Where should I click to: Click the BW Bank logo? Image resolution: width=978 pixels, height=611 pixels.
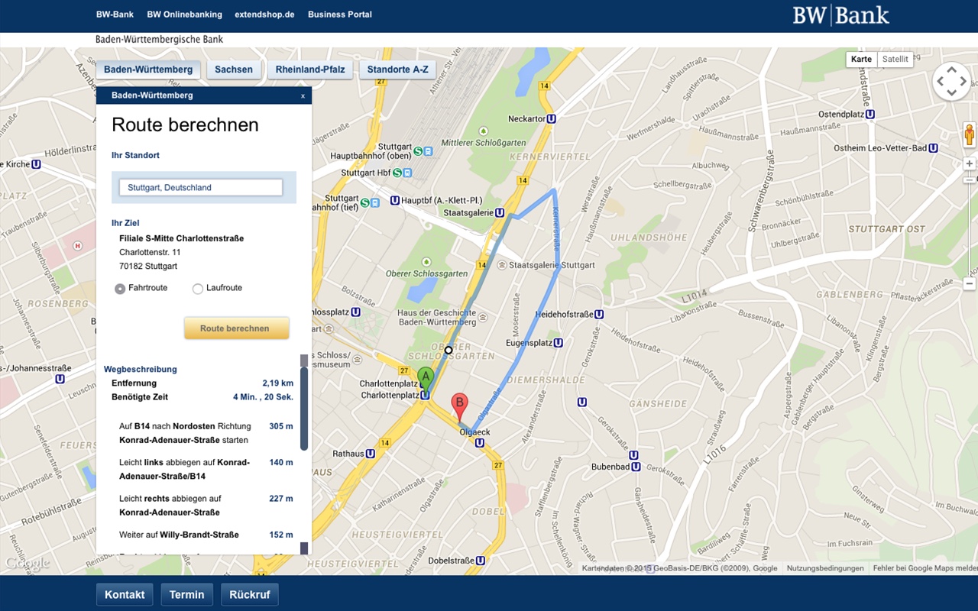[x=840, y=15]
